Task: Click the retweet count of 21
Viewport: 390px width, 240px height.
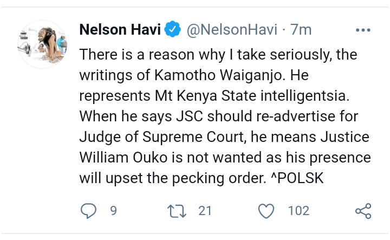Action: pyautogui.click(x=205, y=211)
